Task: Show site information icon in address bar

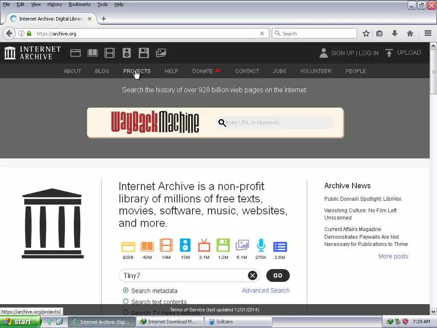Action: 21,33
